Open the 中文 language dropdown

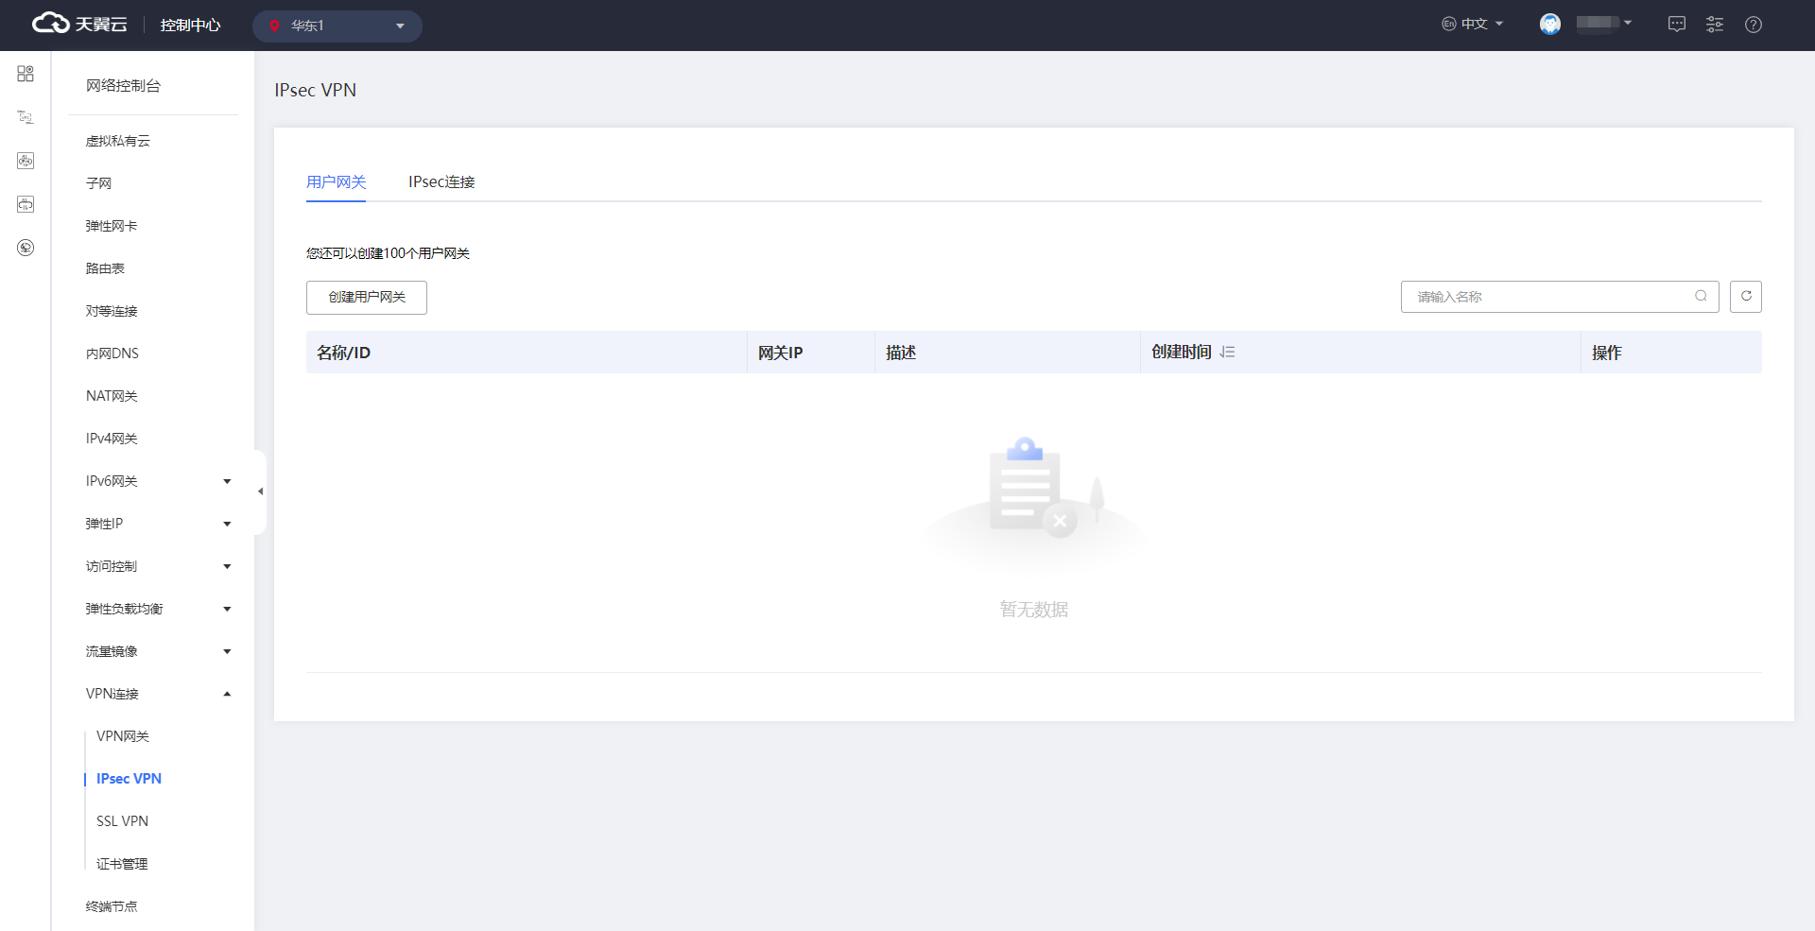(1472, 25)
